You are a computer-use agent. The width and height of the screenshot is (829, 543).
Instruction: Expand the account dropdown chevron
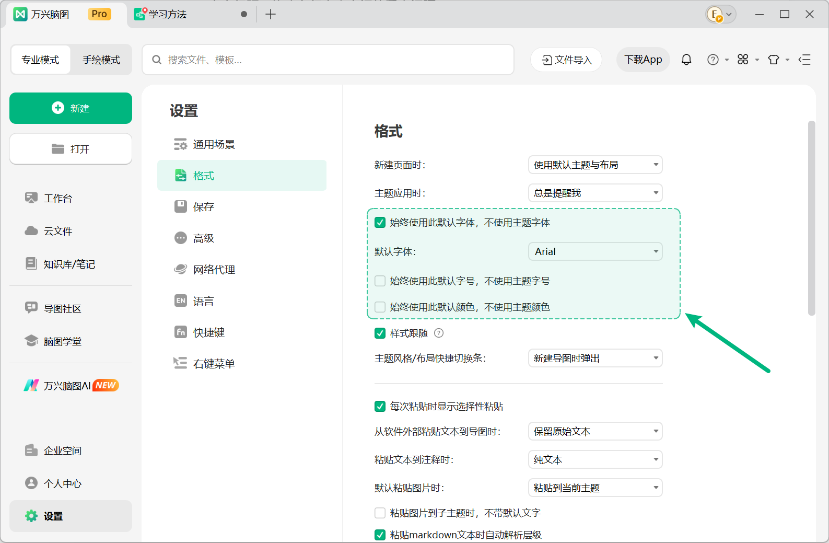pyautogui.click(x=729, y=14)
